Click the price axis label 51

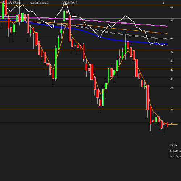click(x=172, y=7)
